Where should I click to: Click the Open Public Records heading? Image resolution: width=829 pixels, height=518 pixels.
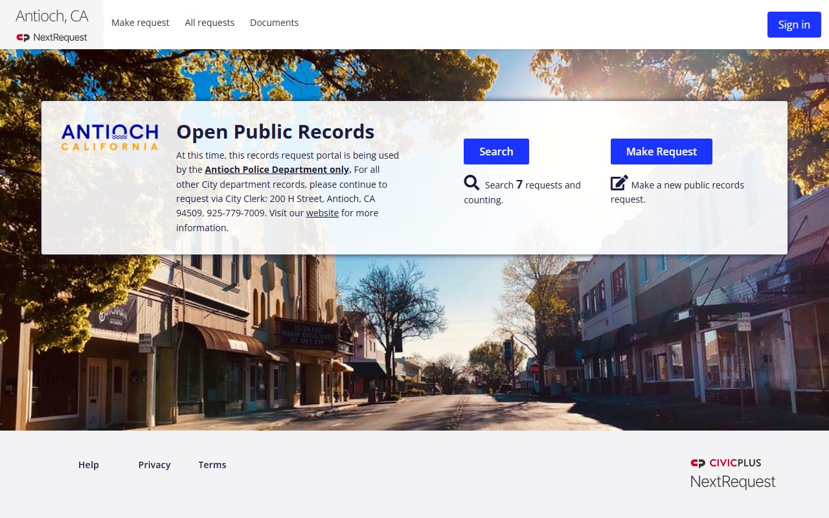coord(275,131)
